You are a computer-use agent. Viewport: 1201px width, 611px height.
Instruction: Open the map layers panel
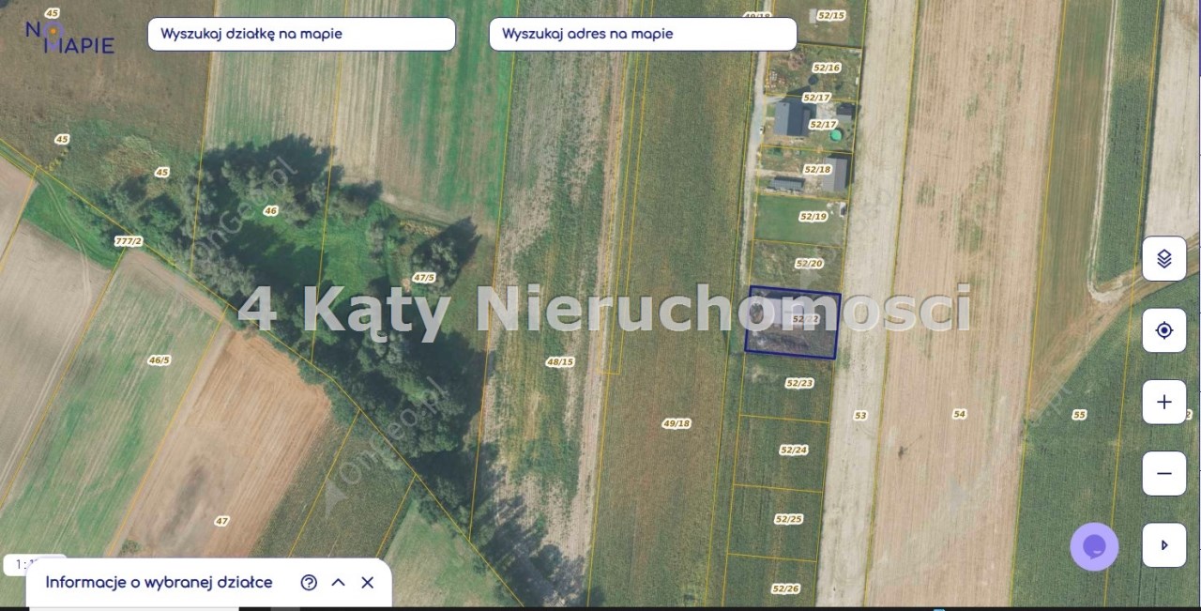[x=1163, y=259]
